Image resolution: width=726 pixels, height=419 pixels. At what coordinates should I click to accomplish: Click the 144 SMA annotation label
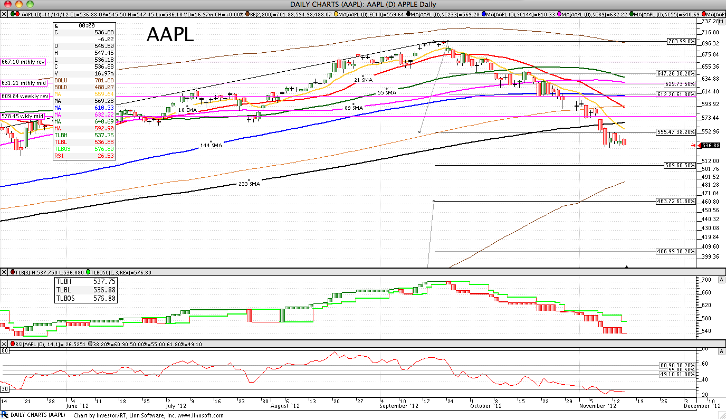click(211, 145)
